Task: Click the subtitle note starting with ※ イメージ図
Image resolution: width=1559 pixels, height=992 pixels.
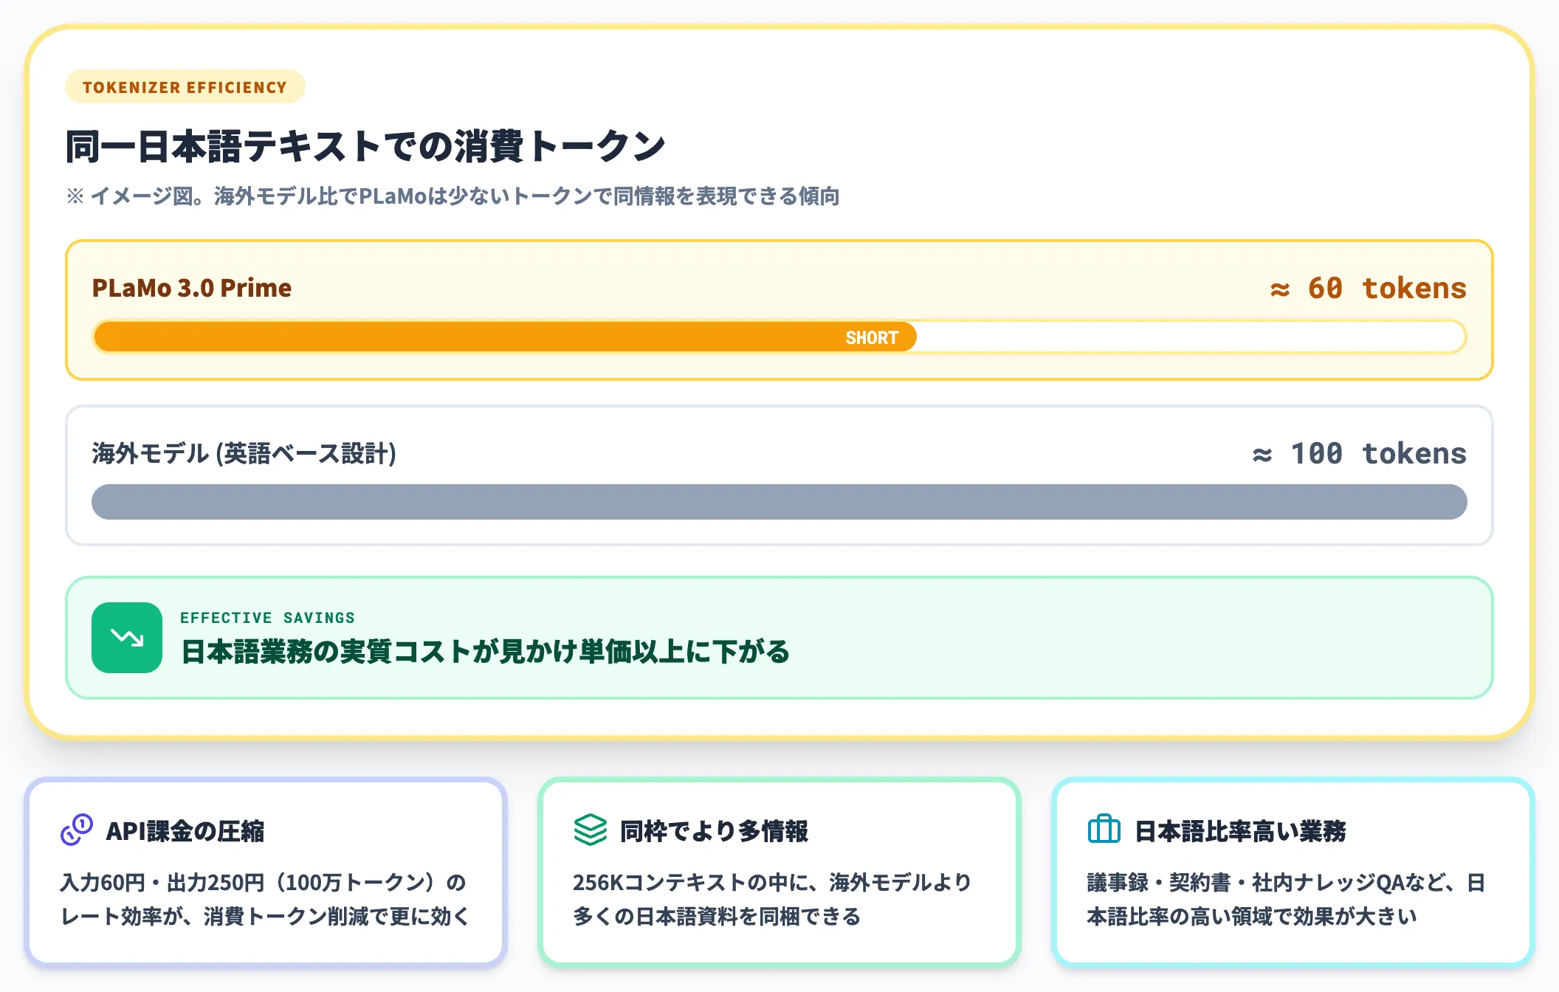Action: tap(452, 196)
